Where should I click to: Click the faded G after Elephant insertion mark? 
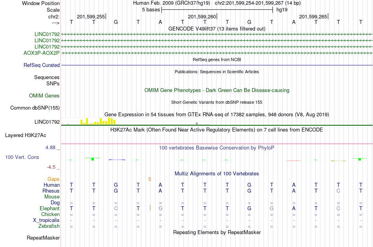click(x=161, y=208)
